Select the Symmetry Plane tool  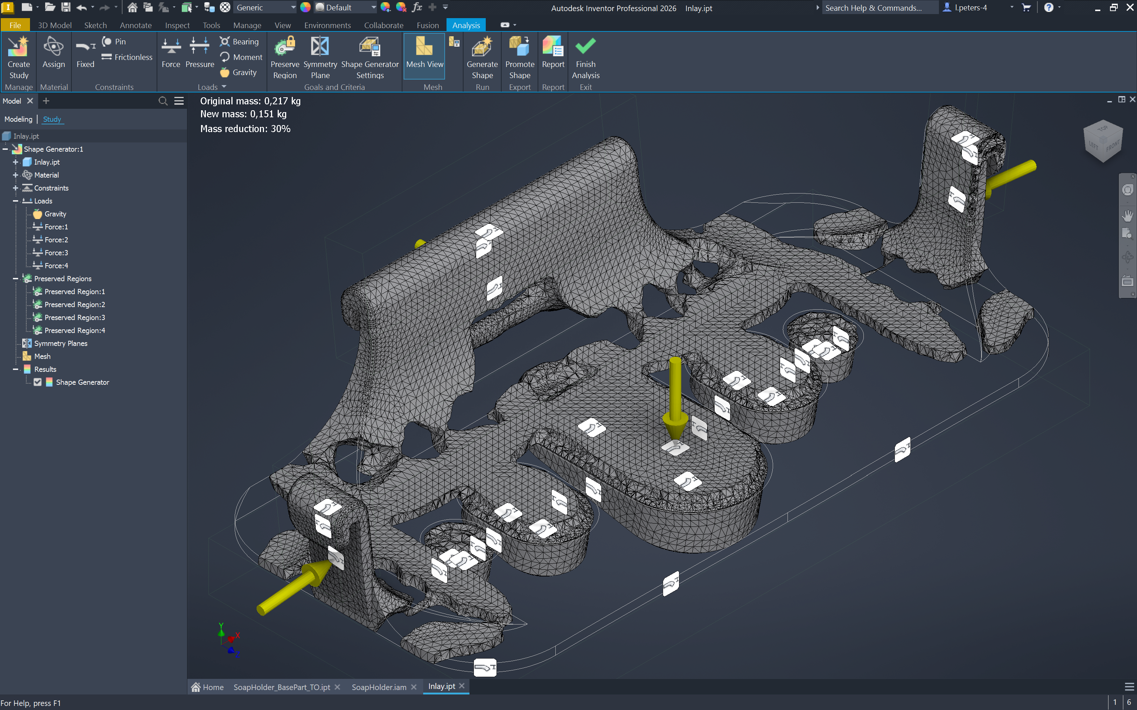tap(320, 47)
